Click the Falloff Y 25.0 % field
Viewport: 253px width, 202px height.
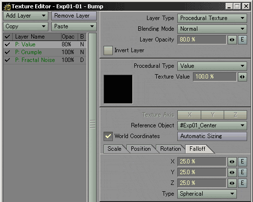(202, 172)
